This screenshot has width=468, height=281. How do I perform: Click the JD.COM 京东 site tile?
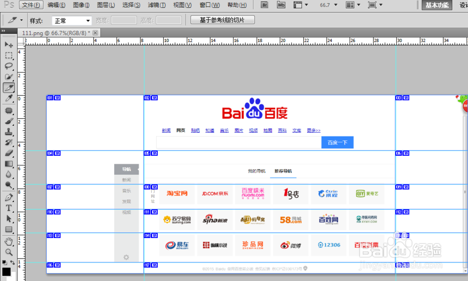pos(215,194)
